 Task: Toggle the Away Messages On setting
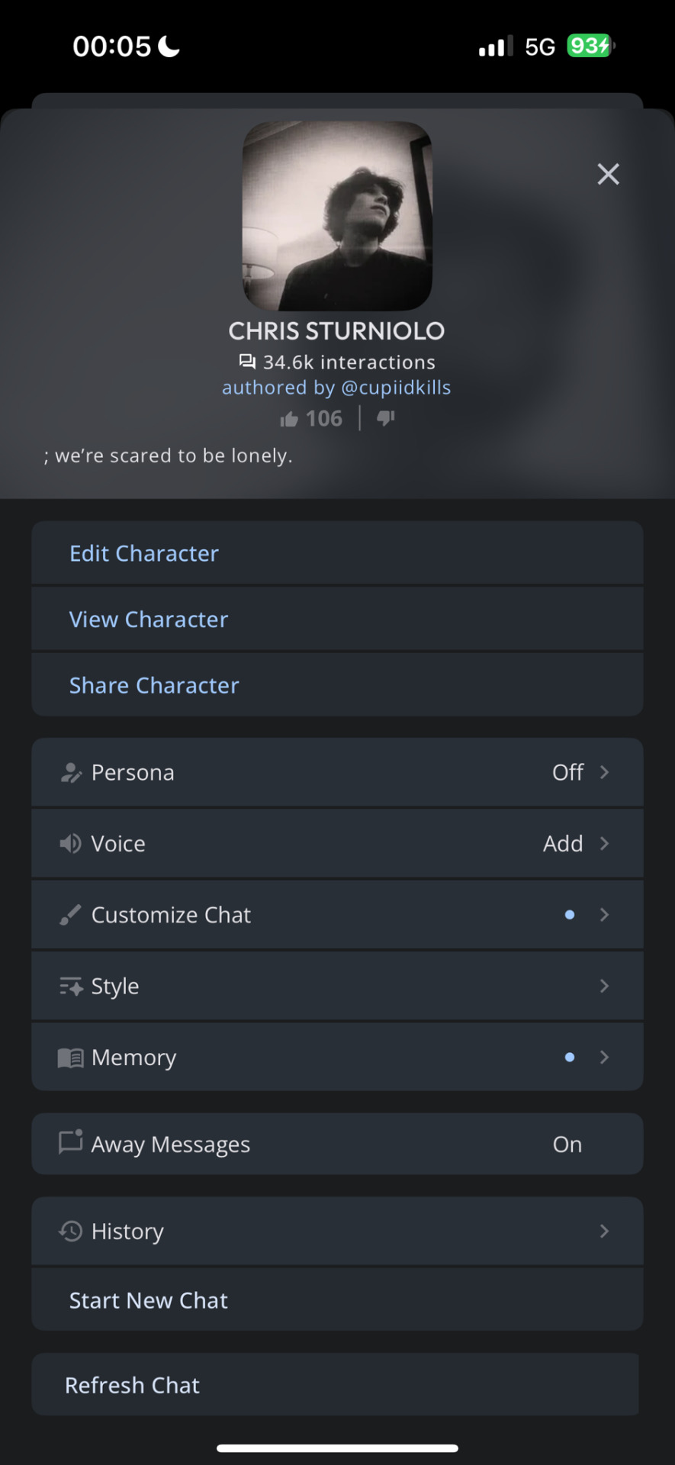pos(567,1145)
